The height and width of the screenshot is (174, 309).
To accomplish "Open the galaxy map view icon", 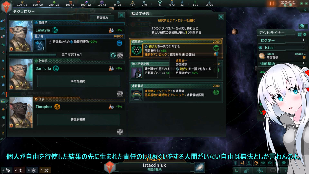I will [x=200, y=167].
